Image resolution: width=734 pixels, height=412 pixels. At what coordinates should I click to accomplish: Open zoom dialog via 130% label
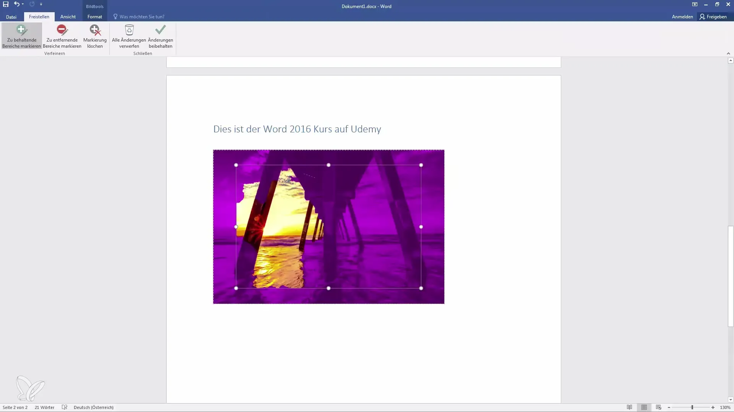725,407
